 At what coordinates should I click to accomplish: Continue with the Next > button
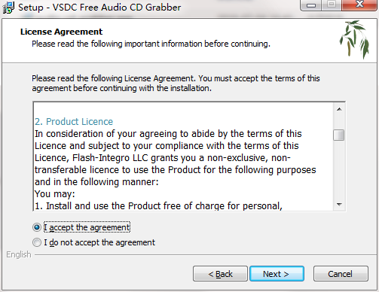pyautogui.click(x=277, y=274)
